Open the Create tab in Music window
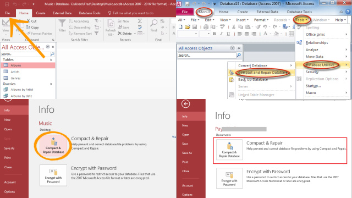 click(41, 13)
